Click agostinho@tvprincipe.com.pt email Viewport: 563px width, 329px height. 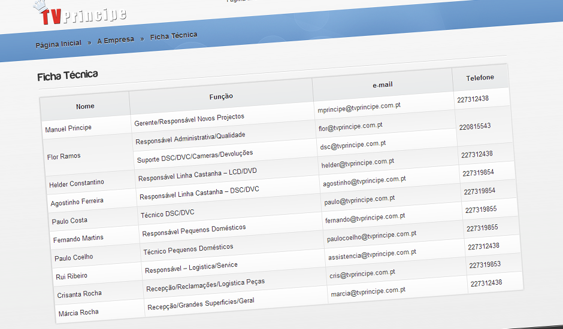[364, 181]
